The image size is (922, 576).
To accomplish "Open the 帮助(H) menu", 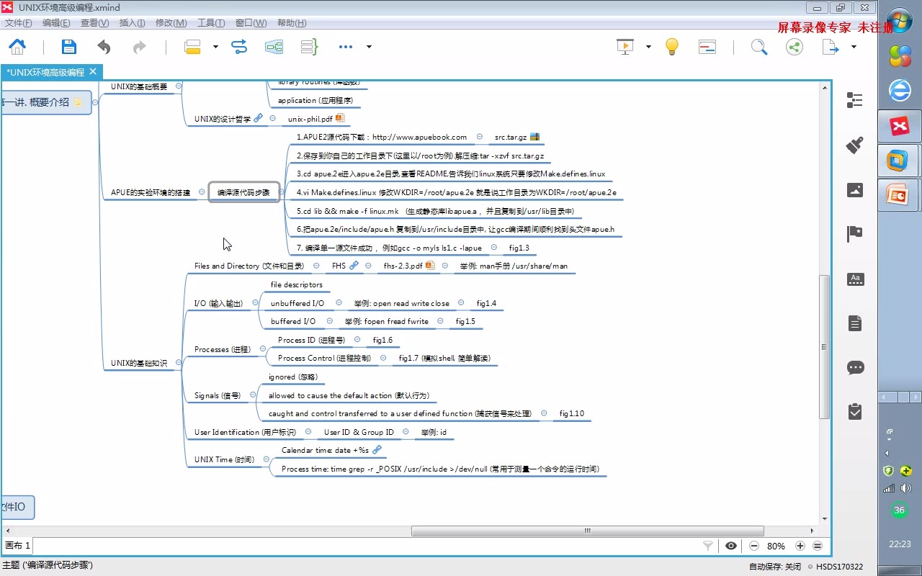I will [292, 23].
